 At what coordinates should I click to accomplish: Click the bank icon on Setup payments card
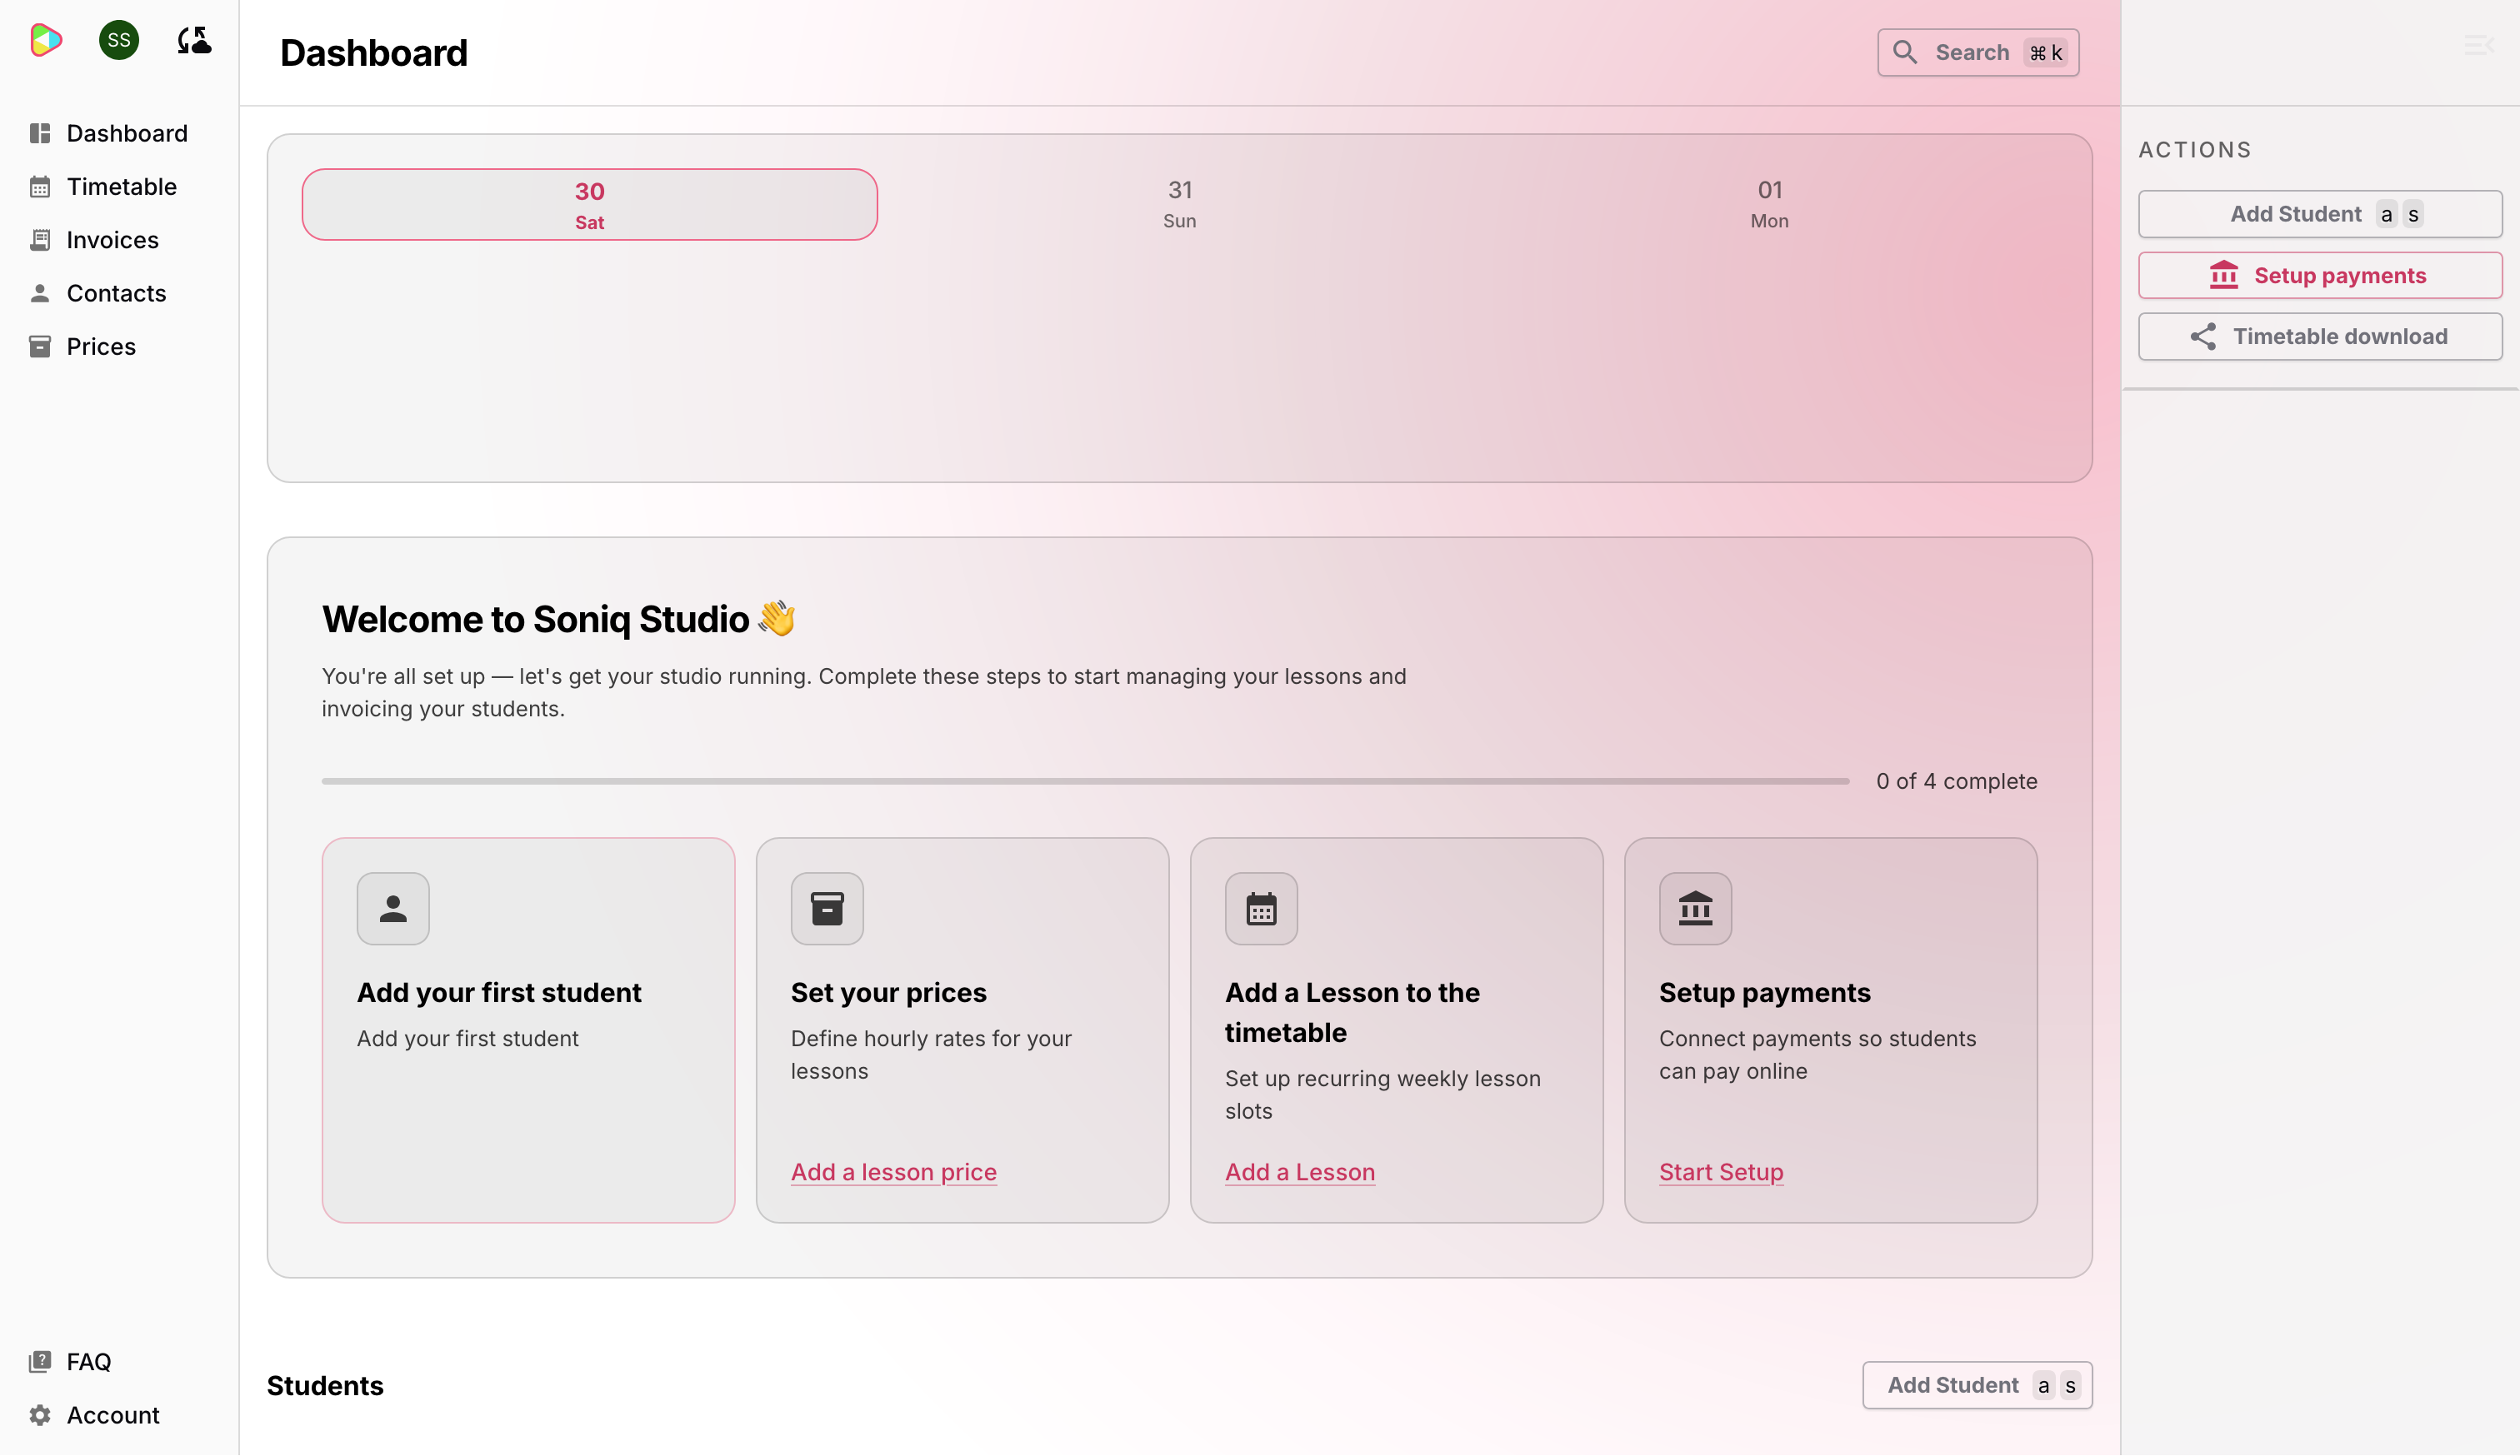1695,909
